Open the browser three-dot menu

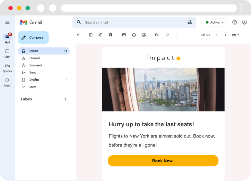(242, 8)
